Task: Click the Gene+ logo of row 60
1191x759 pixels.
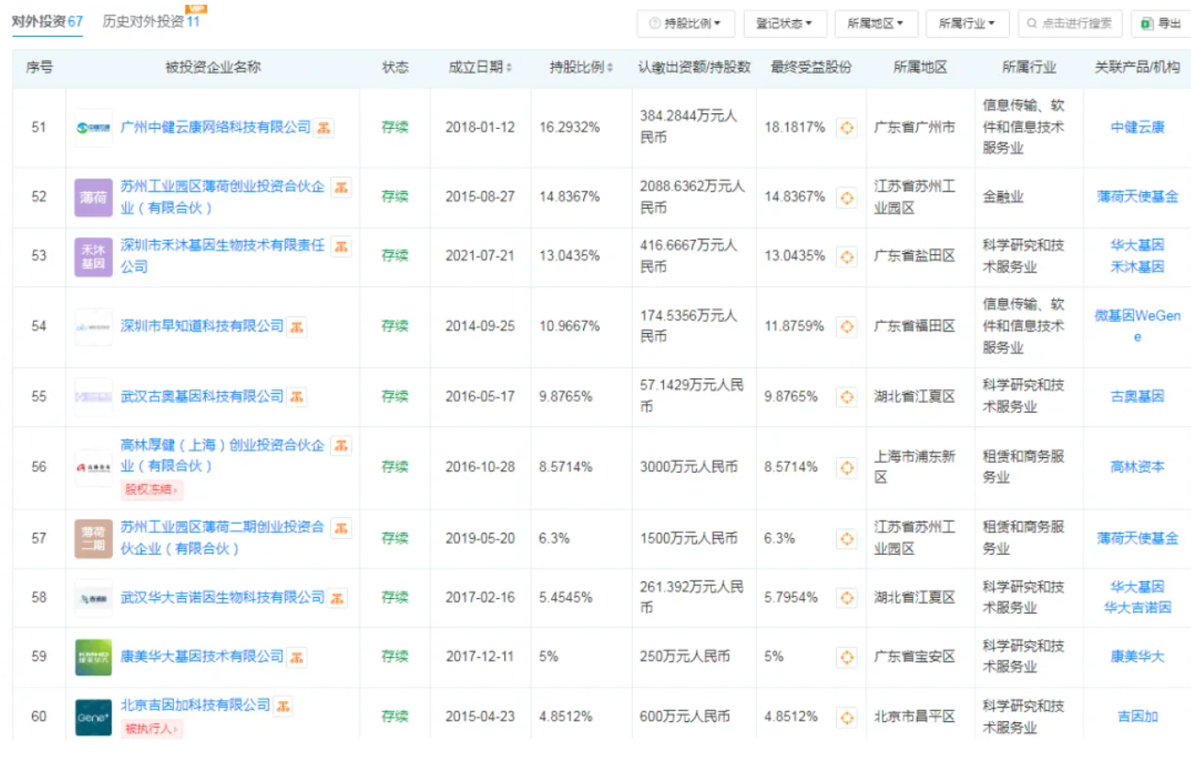Action: [x=94, y=718]
